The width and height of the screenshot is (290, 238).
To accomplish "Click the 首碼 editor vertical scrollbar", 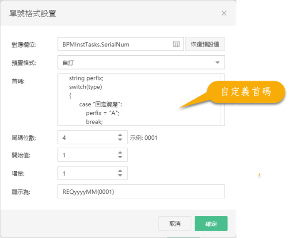I will (x=223, y=100).
